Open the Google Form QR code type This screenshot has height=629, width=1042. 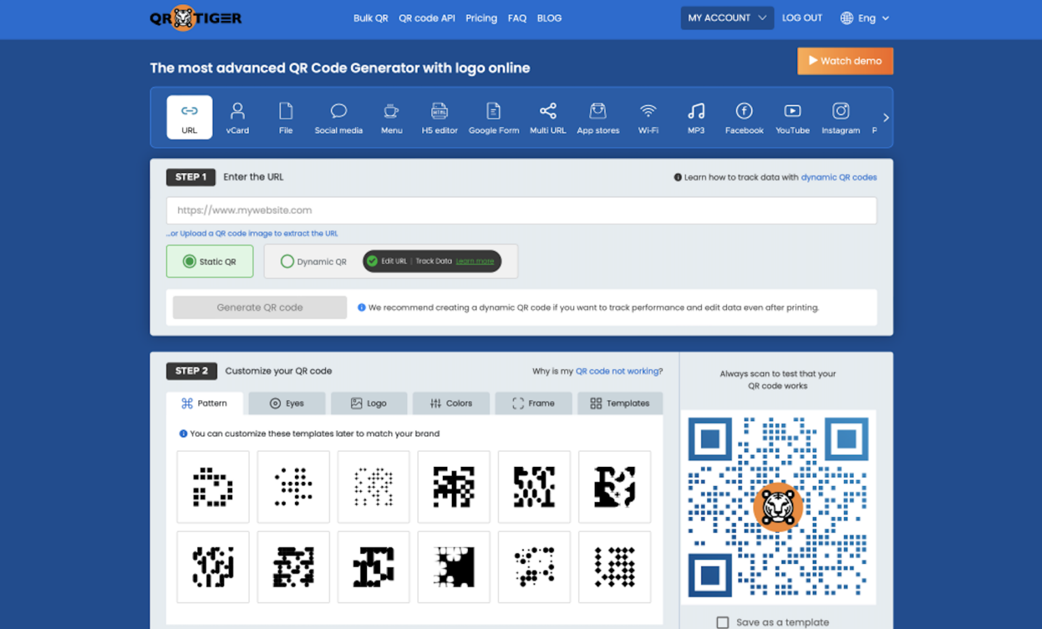[x=494, y=117]
